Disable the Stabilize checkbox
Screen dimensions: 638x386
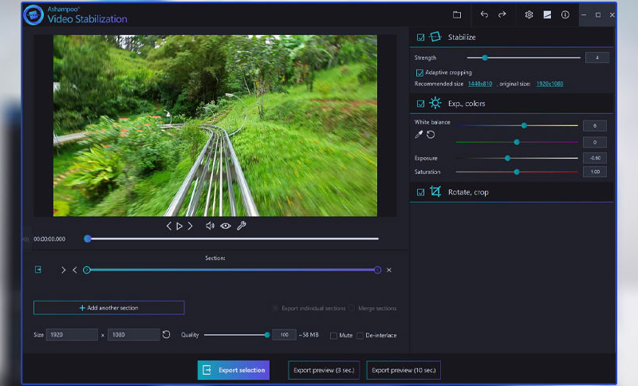pyautogui.click(x=420, y=37)
